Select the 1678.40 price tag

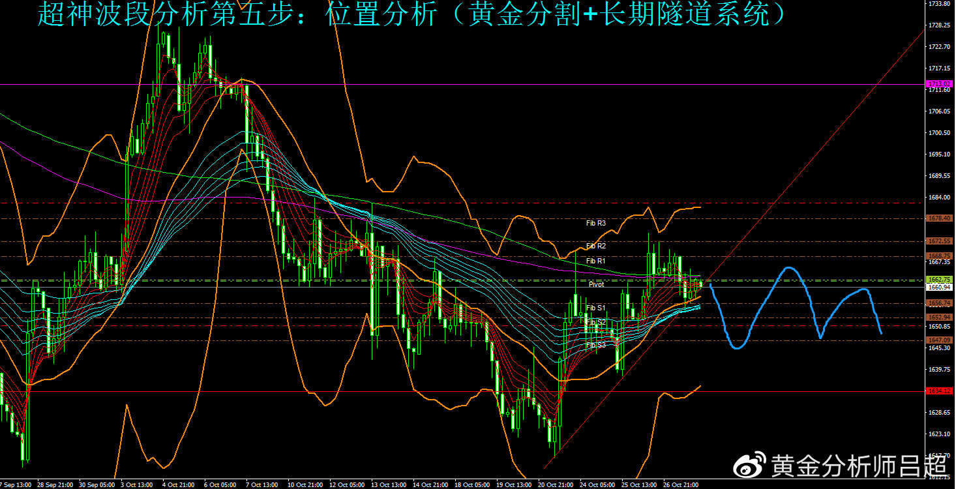point(940,218)
